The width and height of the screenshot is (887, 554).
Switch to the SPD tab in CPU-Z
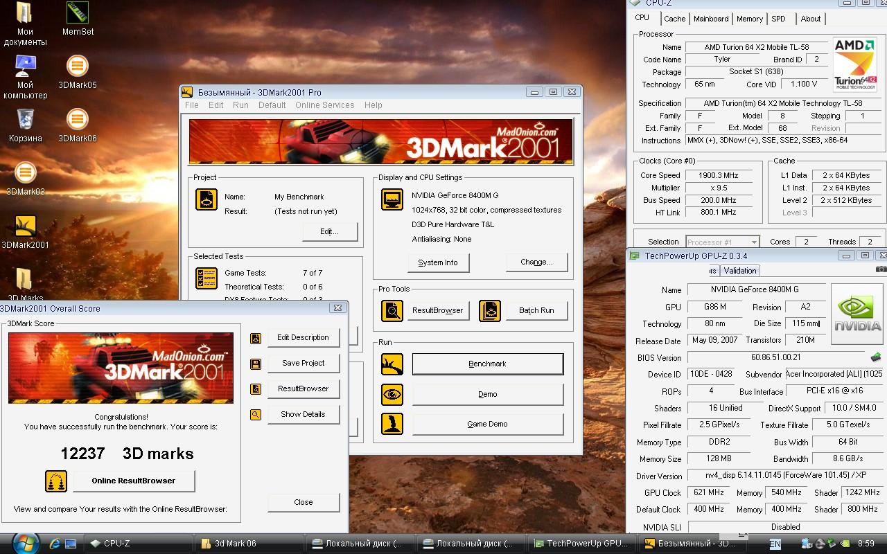point(778,19)
